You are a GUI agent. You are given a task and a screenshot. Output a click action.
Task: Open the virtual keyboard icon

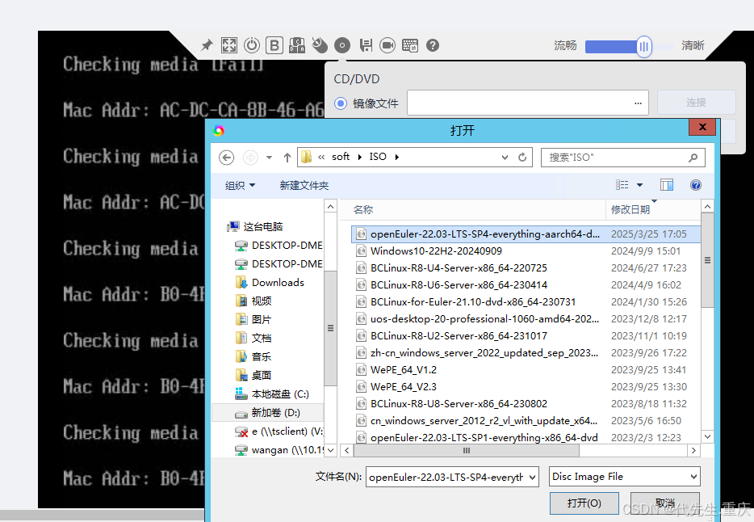[410, 45]
